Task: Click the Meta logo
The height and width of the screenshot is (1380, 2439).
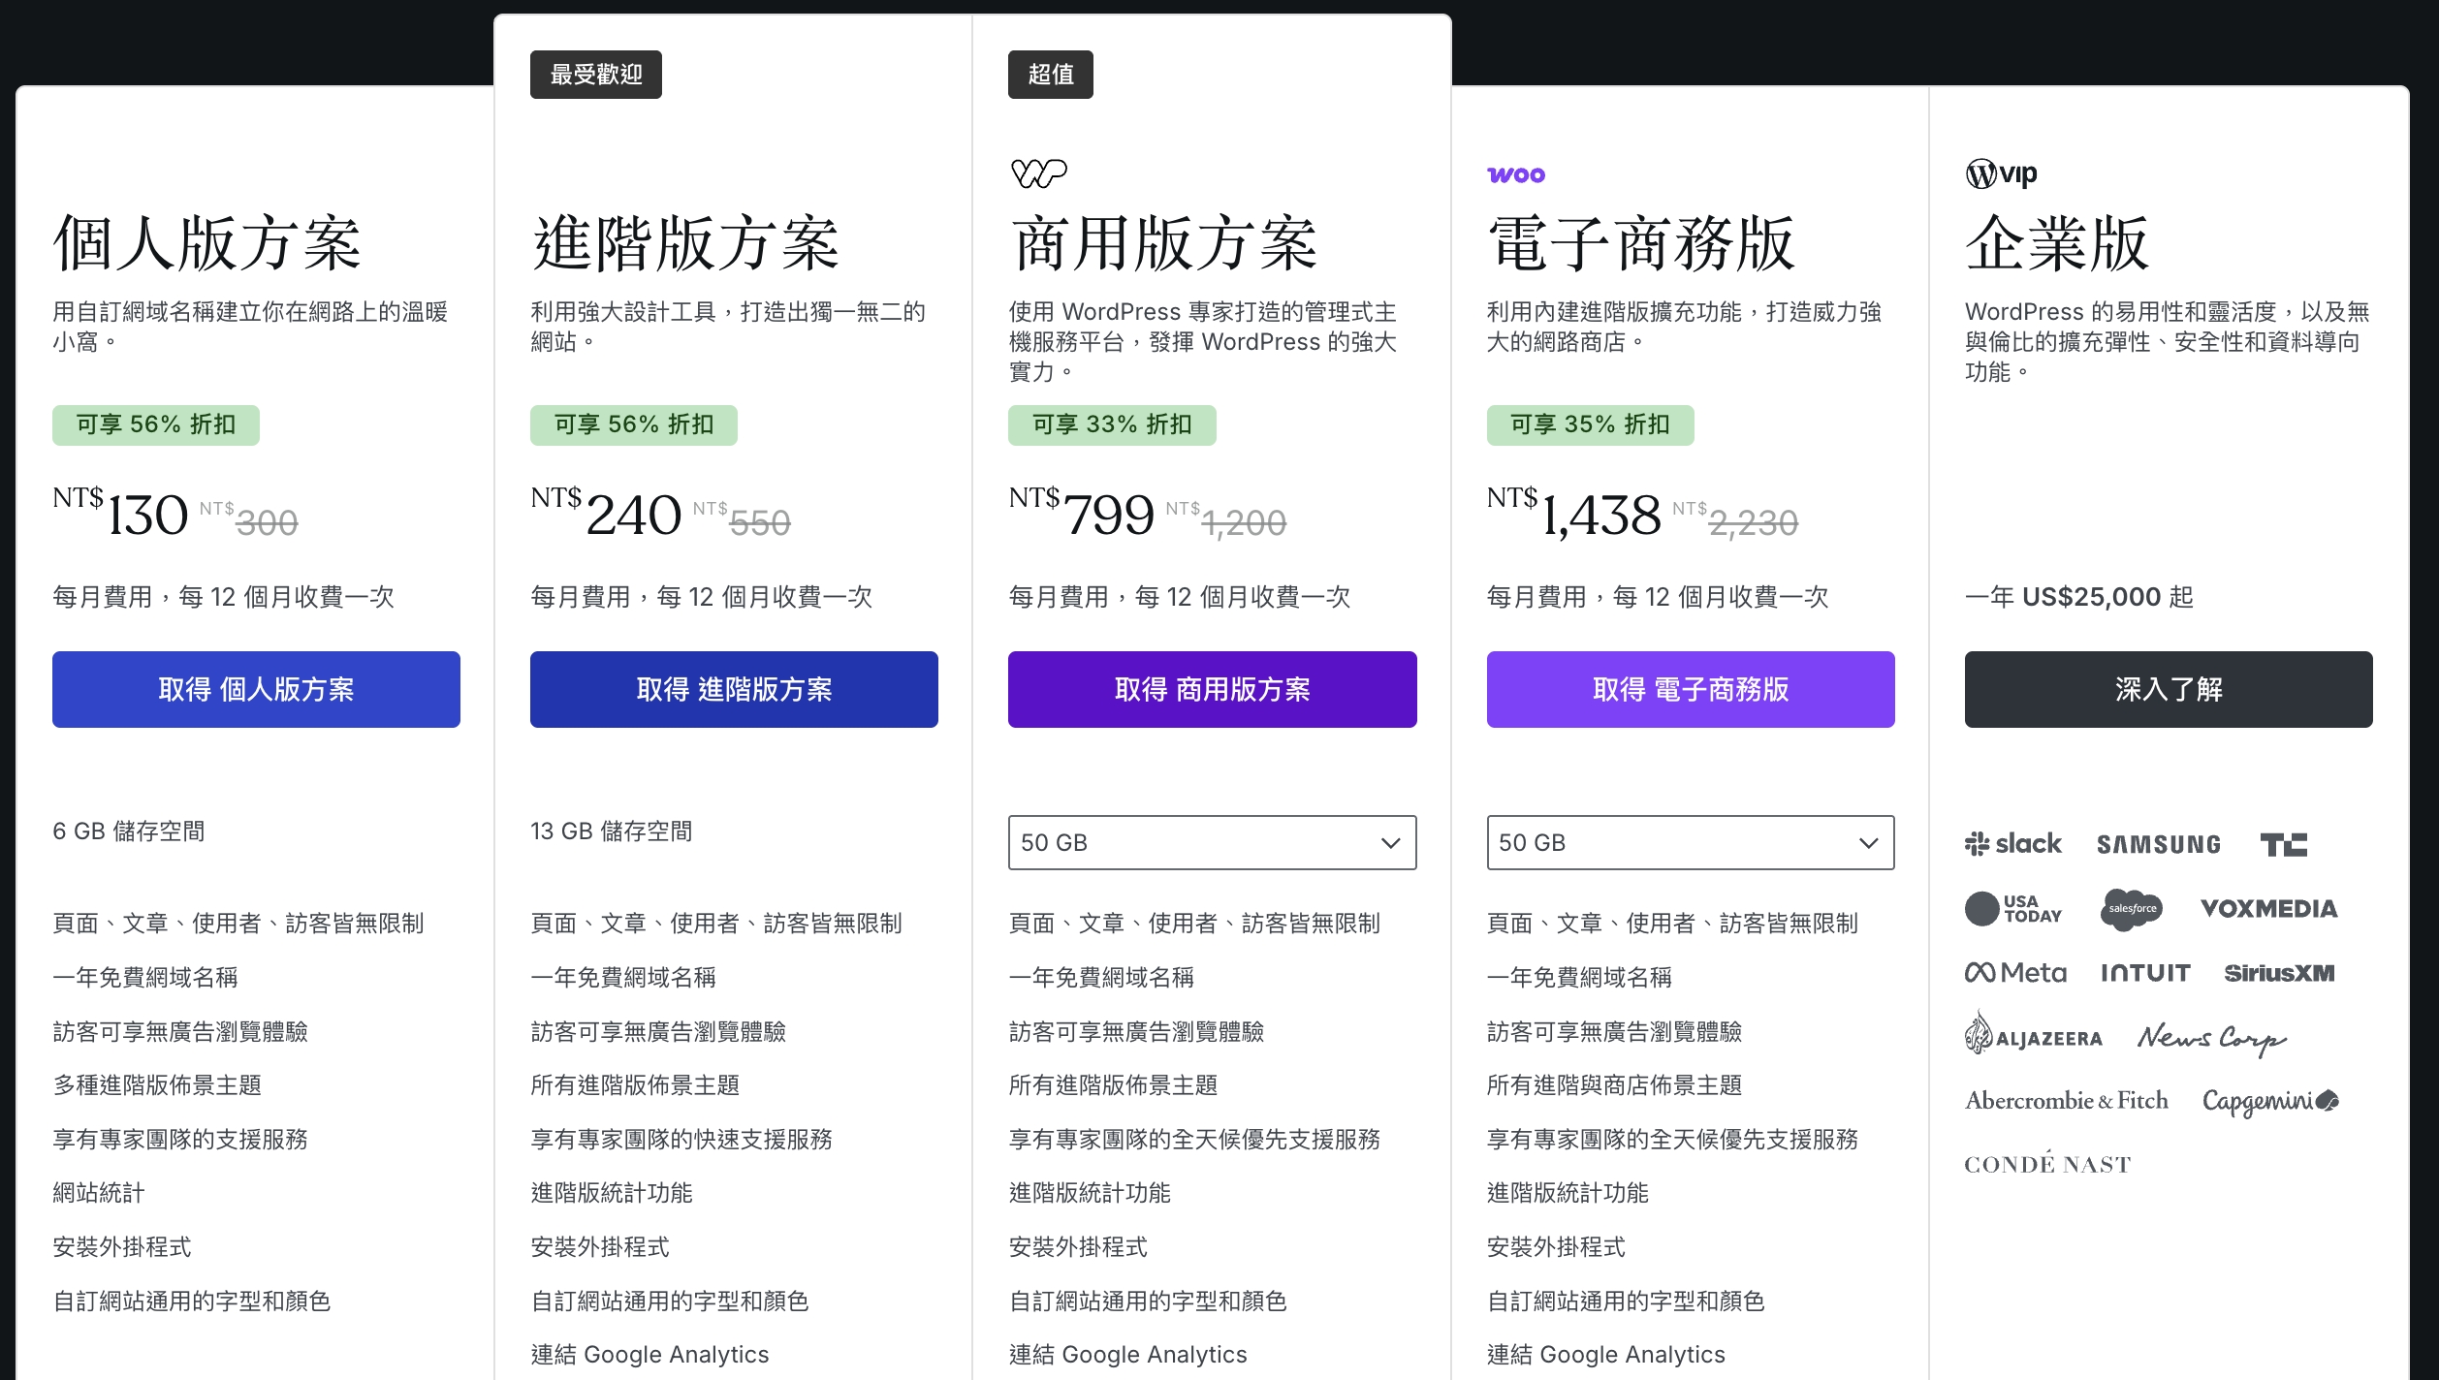Action: tap(2015, 973)
